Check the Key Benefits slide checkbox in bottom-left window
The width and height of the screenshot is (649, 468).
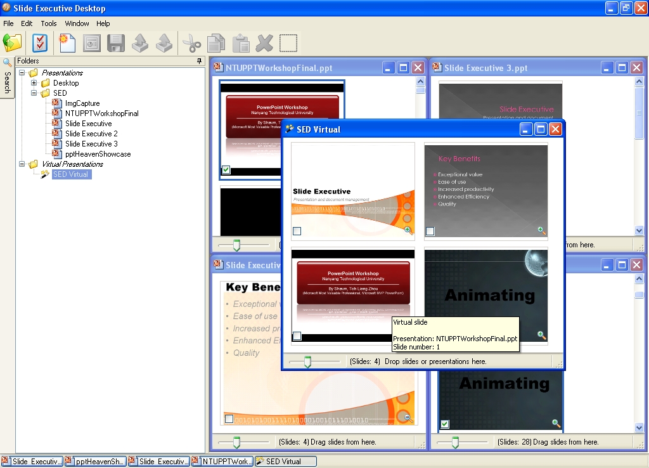click(229, 419)
